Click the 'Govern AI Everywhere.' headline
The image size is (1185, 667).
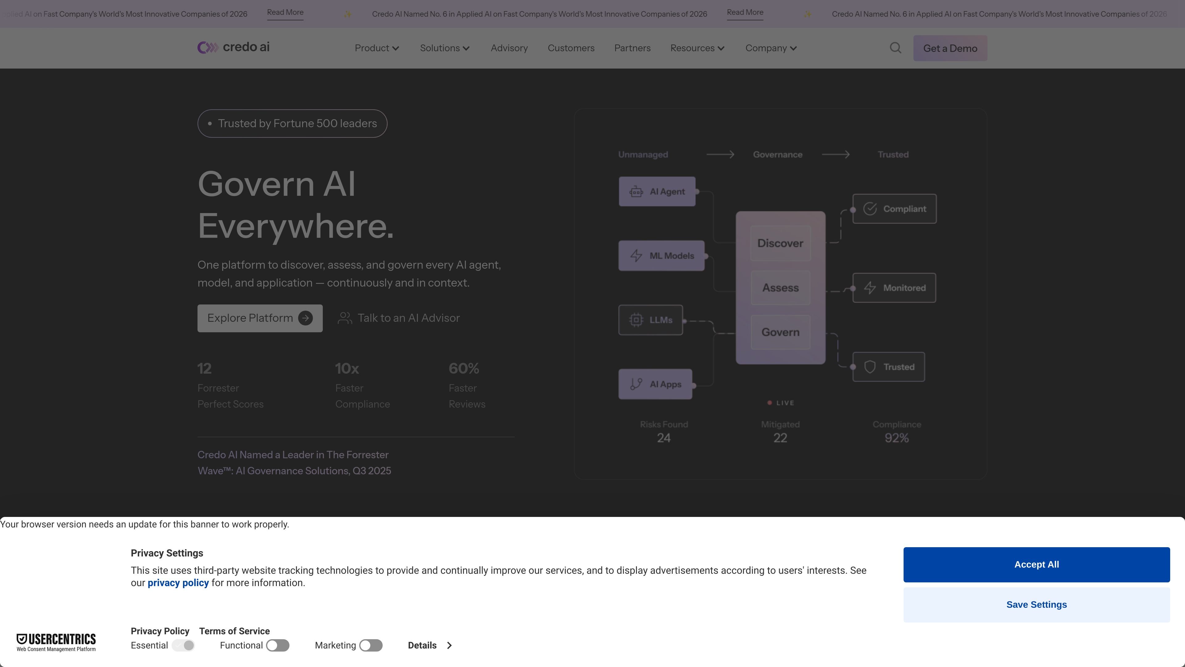click(x=296, y=205)
